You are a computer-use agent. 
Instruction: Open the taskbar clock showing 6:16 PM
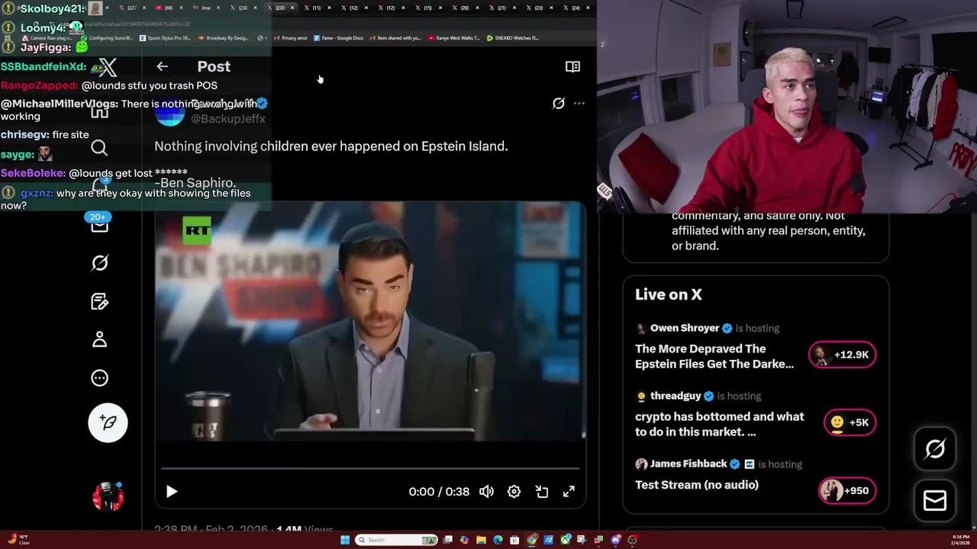point(961,540)
